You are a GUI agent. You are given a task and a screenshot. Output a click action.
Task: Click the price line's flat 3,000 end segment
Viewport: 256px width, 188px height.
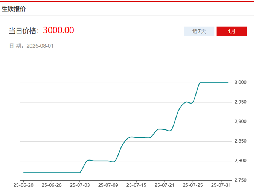[x=214, y=83]
